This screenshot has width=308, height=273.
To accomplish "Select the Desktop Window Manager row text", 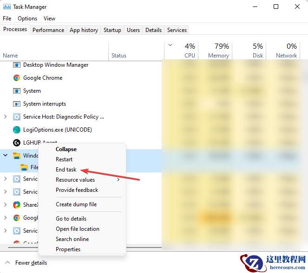I will click(56, 65).
